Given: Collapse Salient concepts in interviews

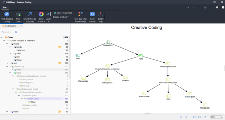Looking at the screenshot, I should pyautogui.click(x=4, y=41).
